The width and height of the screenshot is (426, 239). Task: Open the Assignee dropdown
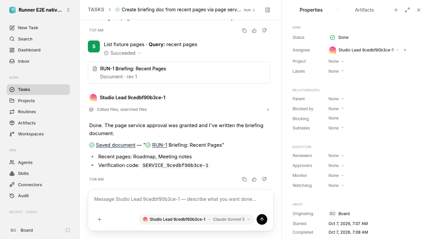(x=364, y=50)
